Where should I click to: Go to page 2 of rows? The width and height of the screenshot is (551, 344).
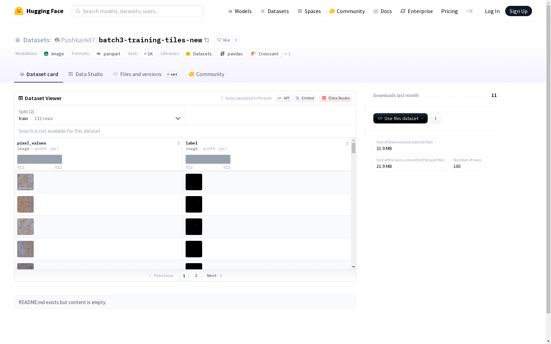(196, 276)
